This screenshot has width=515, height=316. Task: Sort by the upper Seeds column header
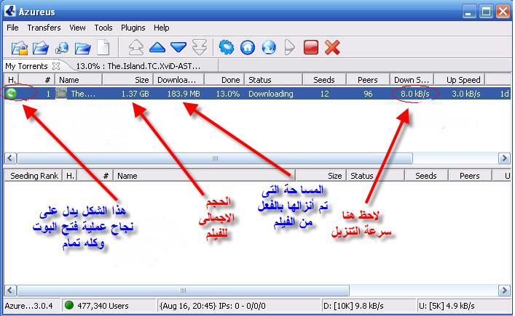pyautogui.click(x=324, y=80)
